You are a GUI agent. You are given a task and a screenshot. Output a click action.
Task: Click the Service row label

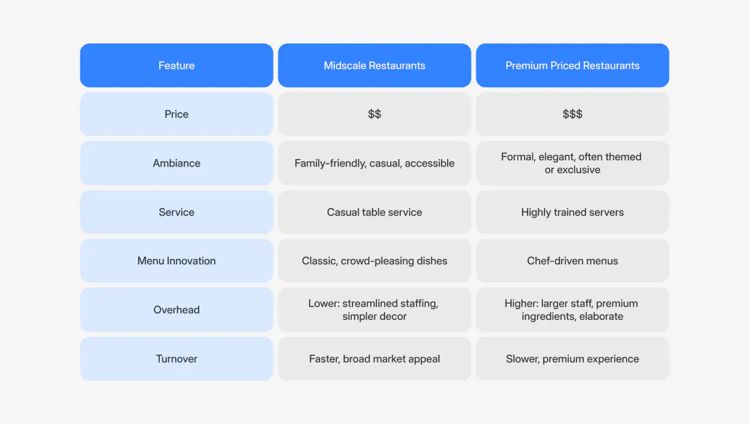pos(176,212)
